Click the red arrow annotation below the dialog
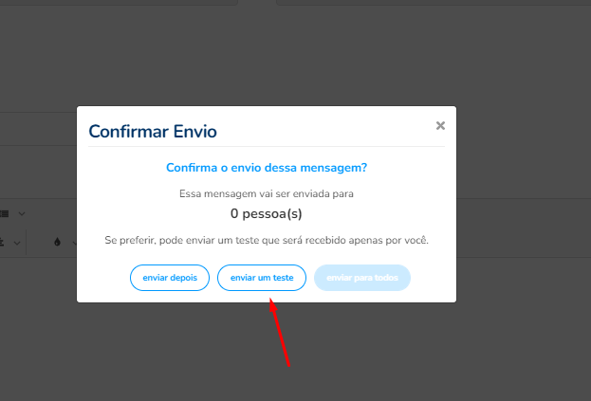The width and height of the screenshot is (591, 401). pyautogui.click(x=279, y=332)
